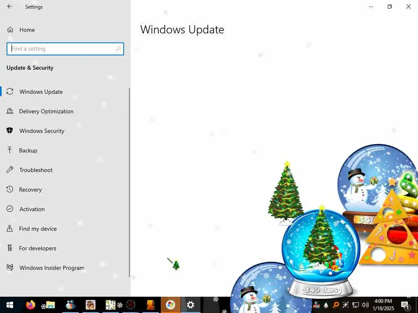The width and height of the screenshot is (418, 313).
Task: Click the standalone desktop Christmas tree
Action: click(286, 193)
